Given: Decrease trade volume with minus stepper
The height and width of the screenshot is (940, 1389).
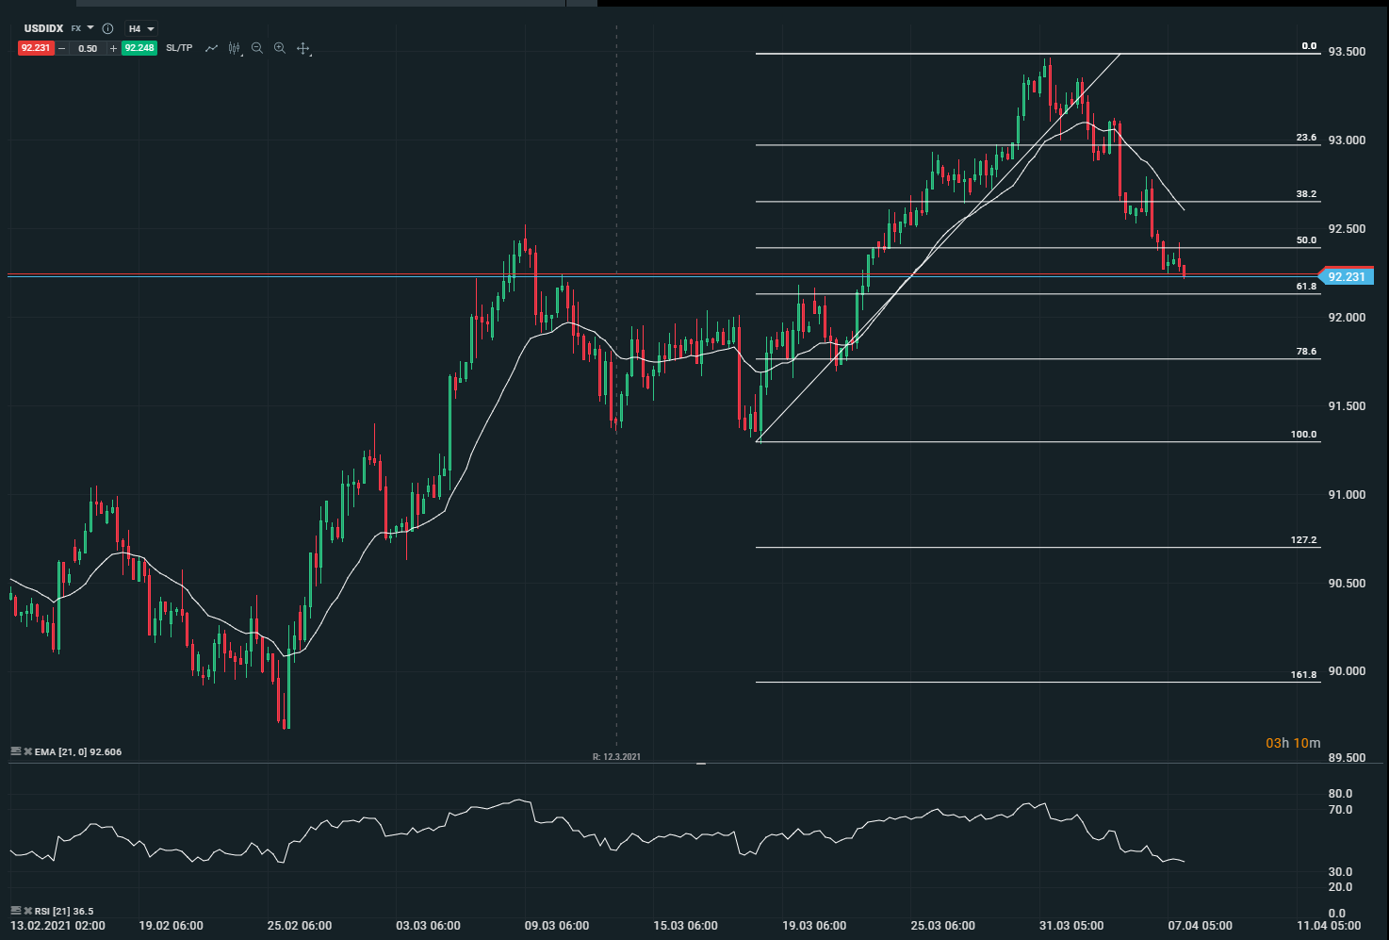Looking at the screenshot, I should [62, 48].
